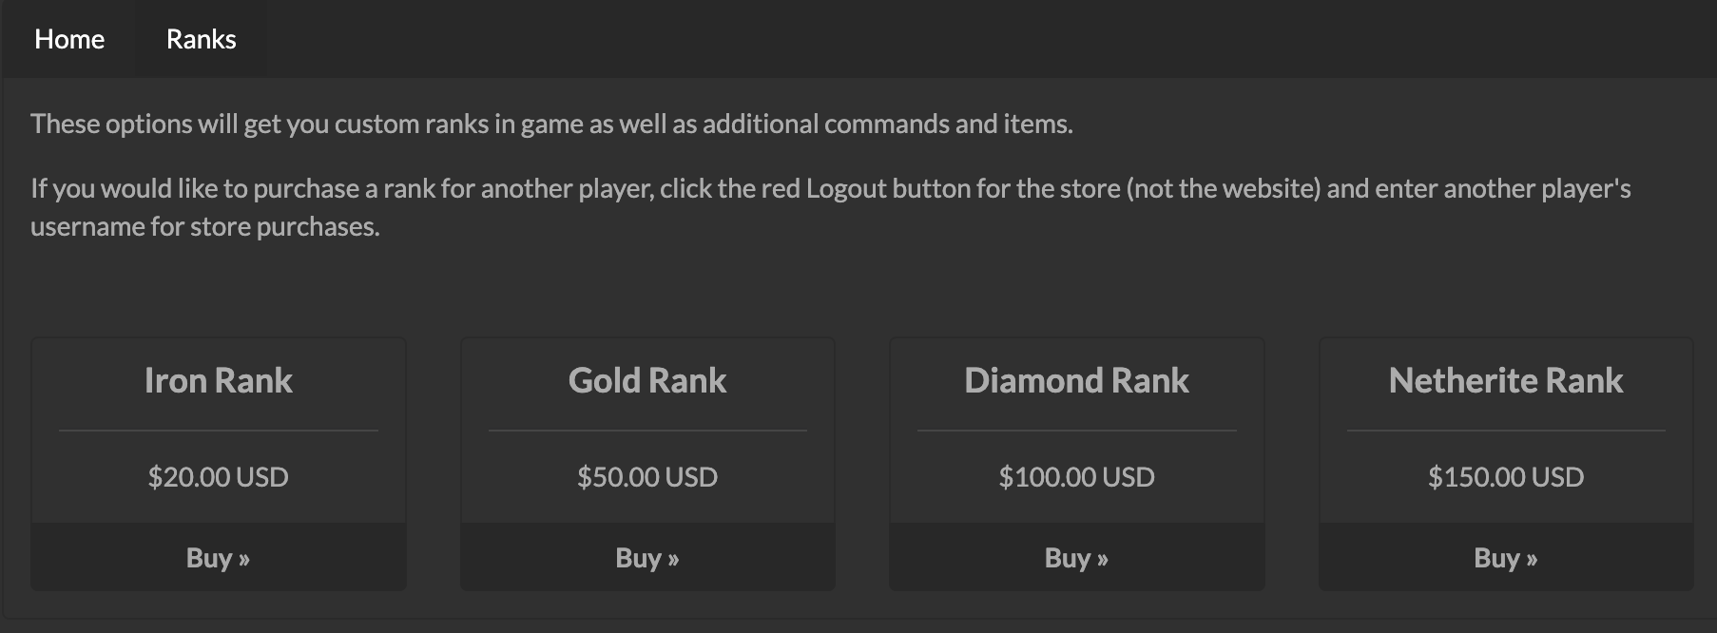
Task: Select the Iron Rank title
Action: pos(219,380)
